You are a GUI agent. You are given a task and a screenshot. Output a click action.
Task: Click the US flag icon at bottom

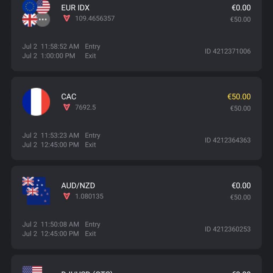point(32,269)
